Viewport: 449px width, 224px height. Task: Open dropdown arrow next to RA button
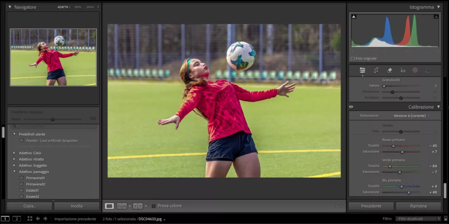(130, 206)
